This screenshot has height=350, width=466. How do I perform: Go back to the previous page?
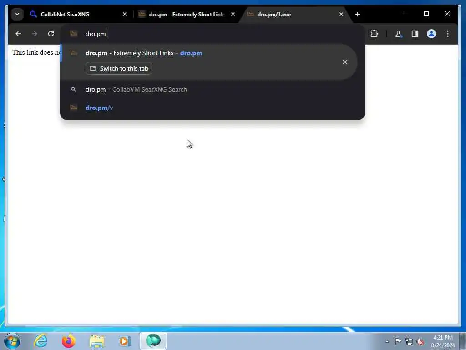pyautogui.click(x=18, y=34)
